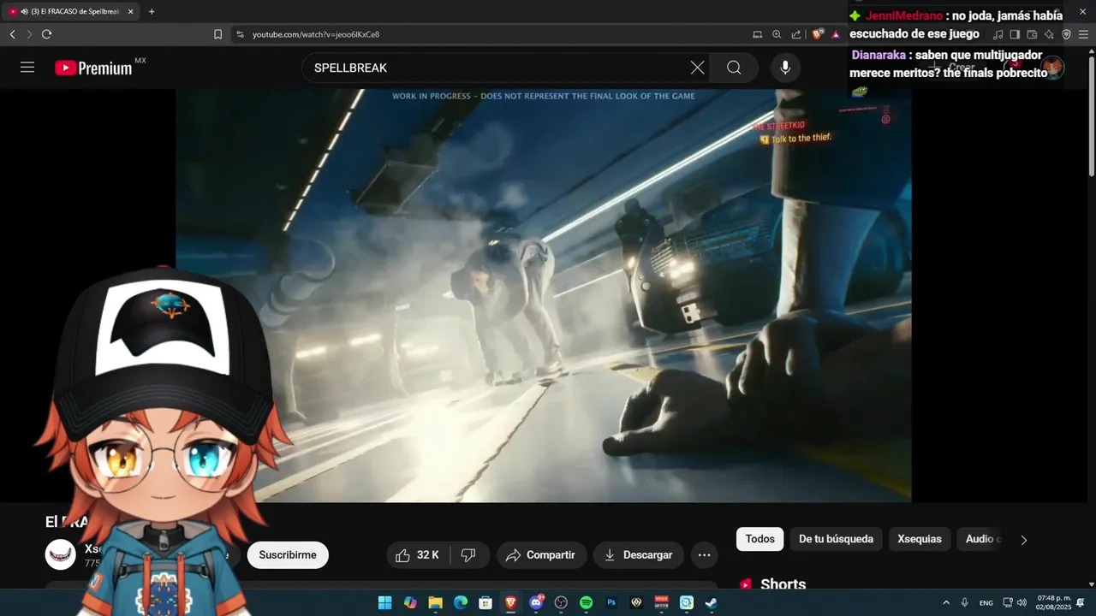Select the El FRACASO de Spellbreak tab

[x=70, y=12]
